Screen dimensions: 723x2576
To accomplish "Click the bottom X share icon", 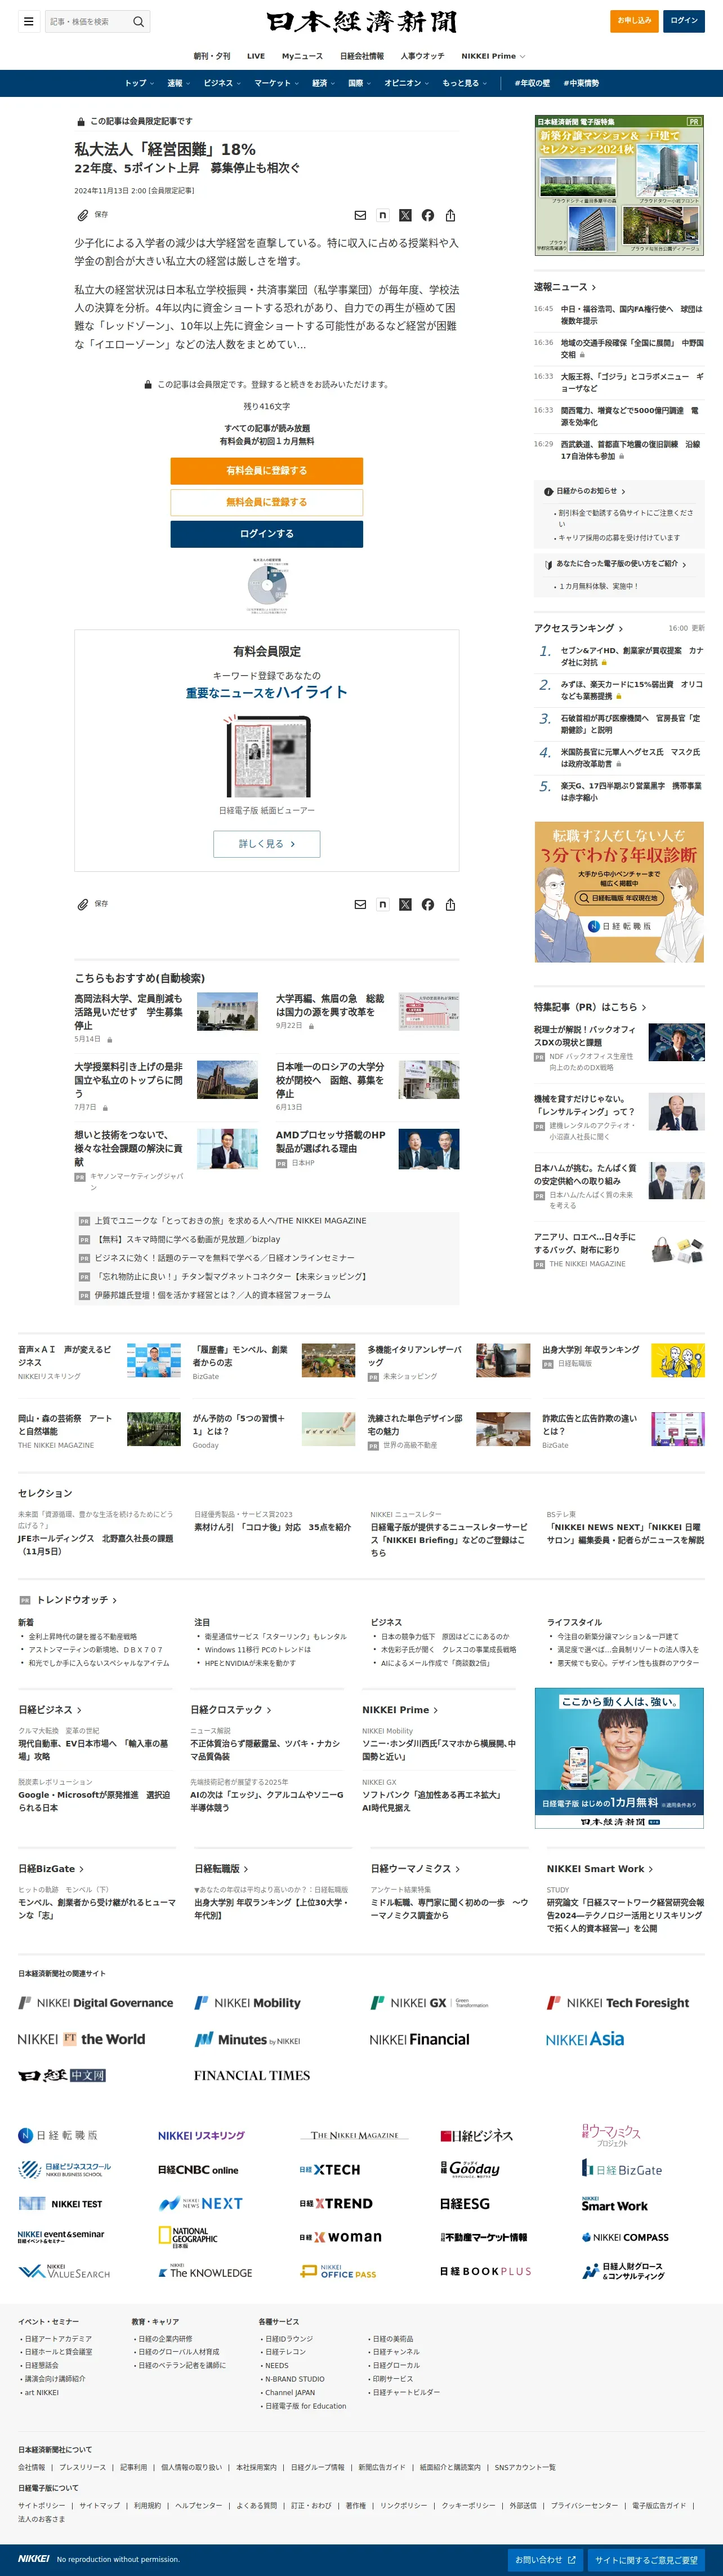I will pyautogui.click(x=405, y=904).
